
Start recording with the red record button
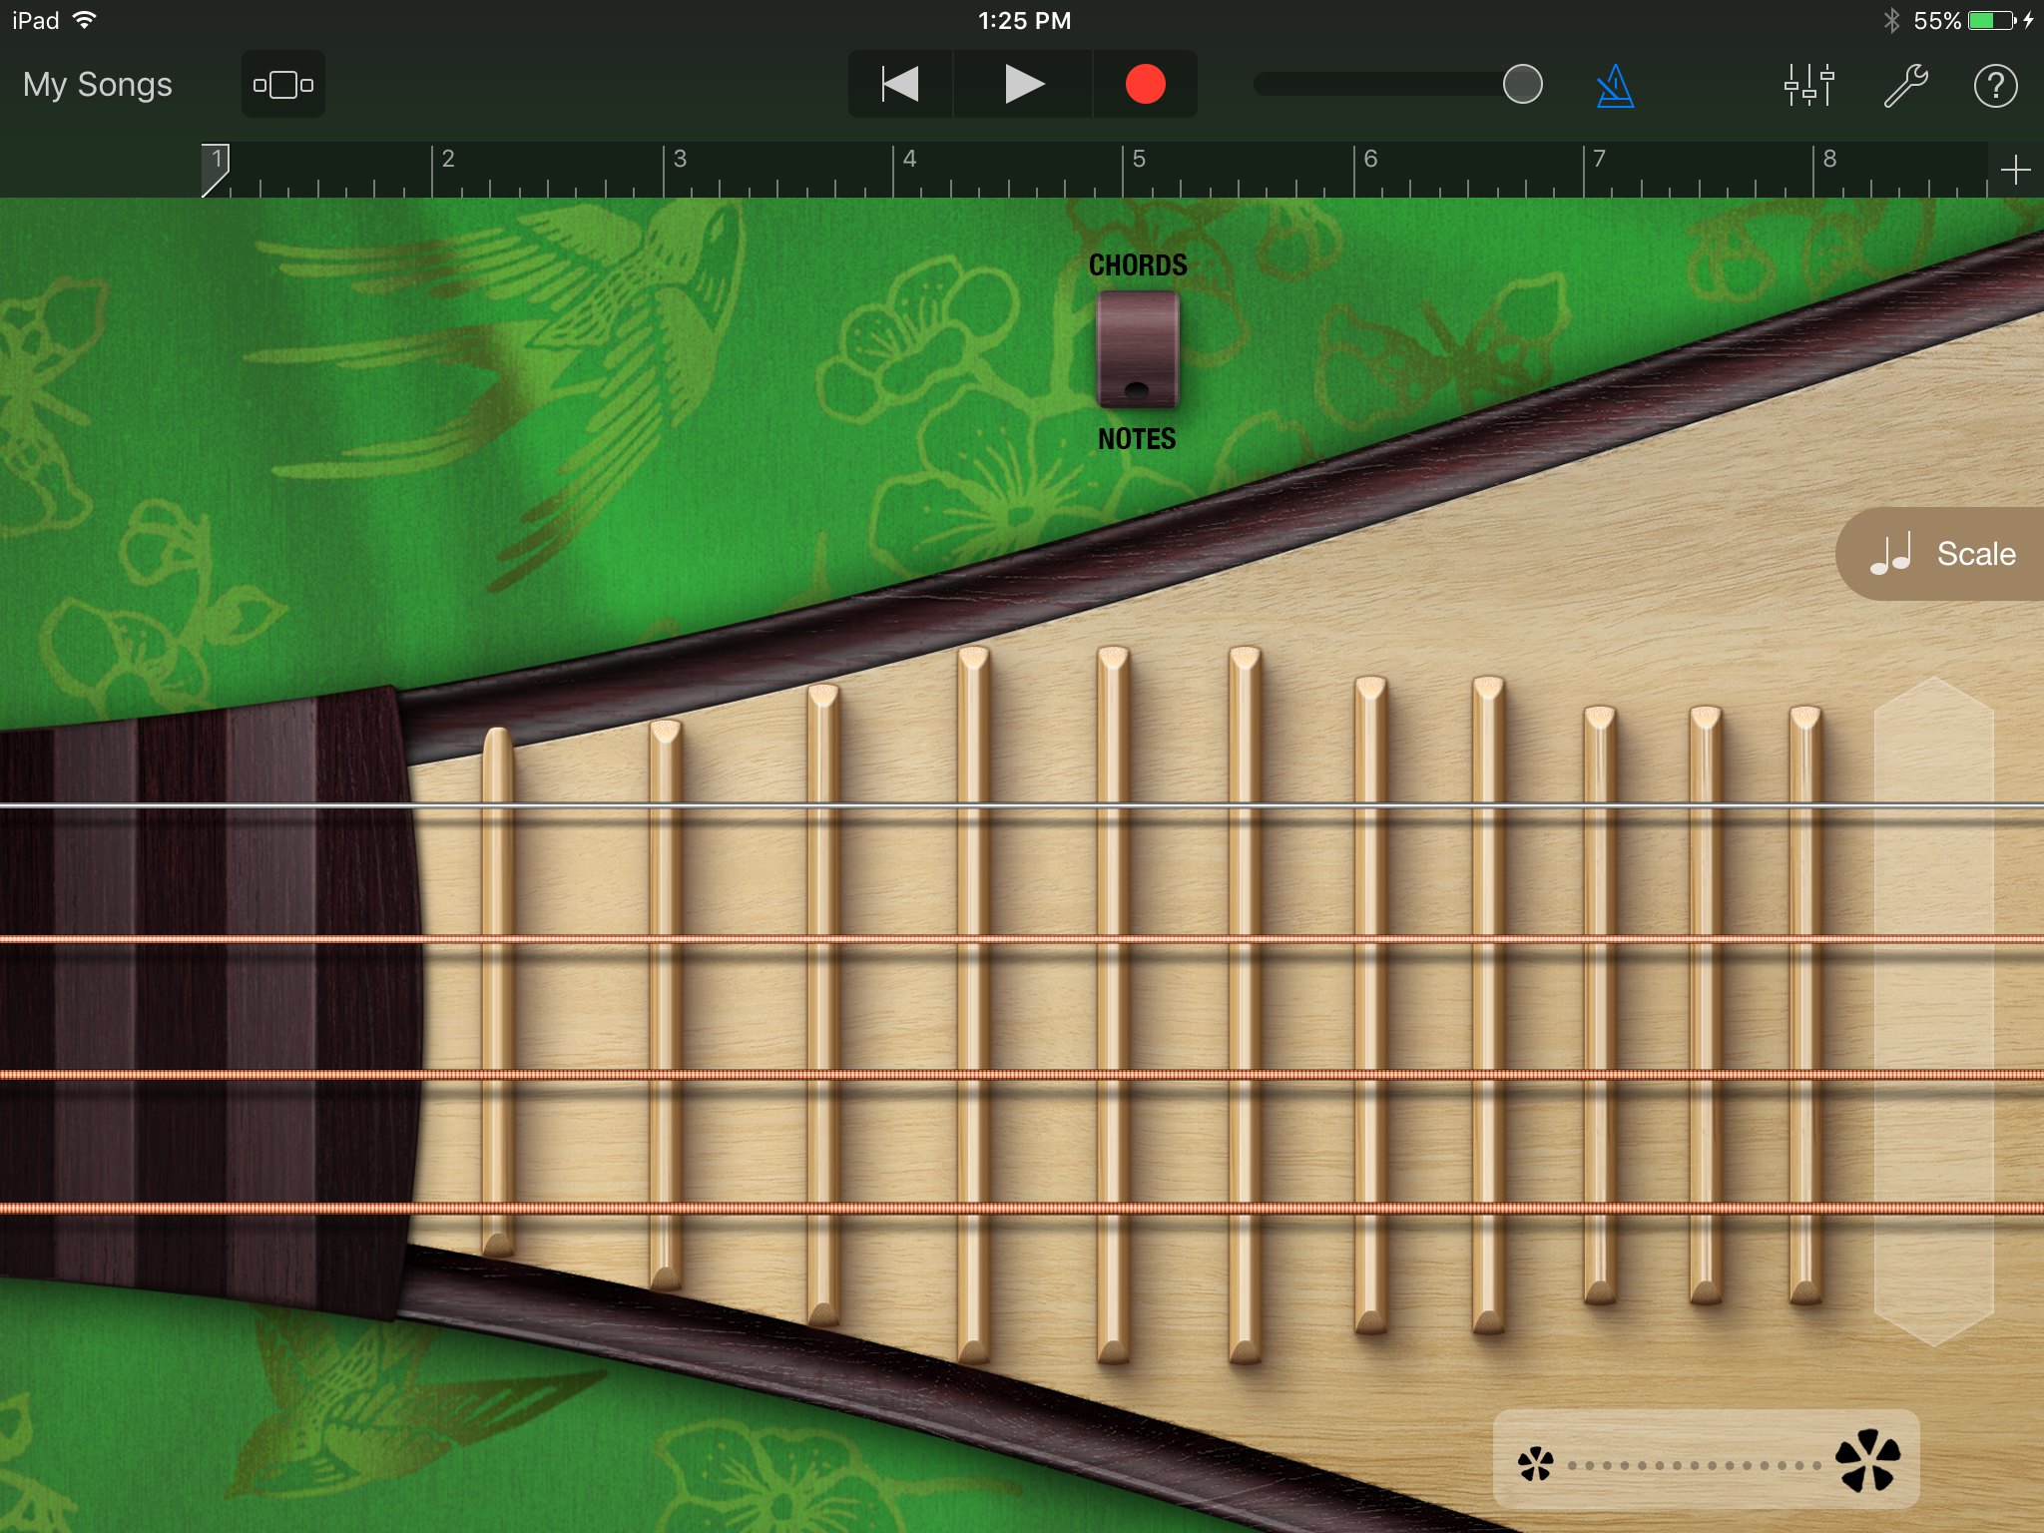tap(1146, 85)
